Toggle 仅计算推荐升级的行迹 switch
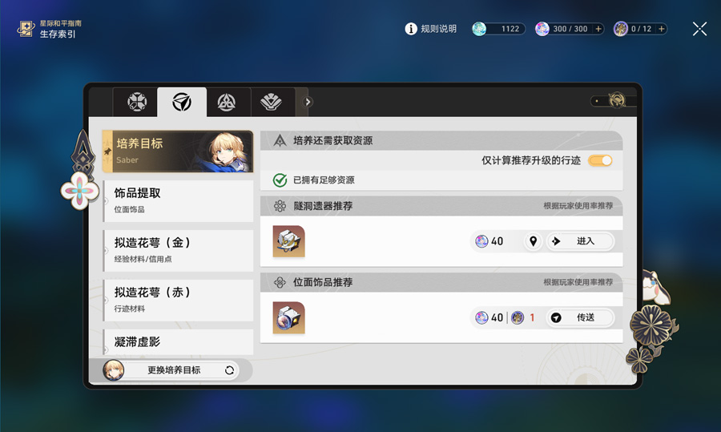 pyautogui.click(x=600, y=160)
